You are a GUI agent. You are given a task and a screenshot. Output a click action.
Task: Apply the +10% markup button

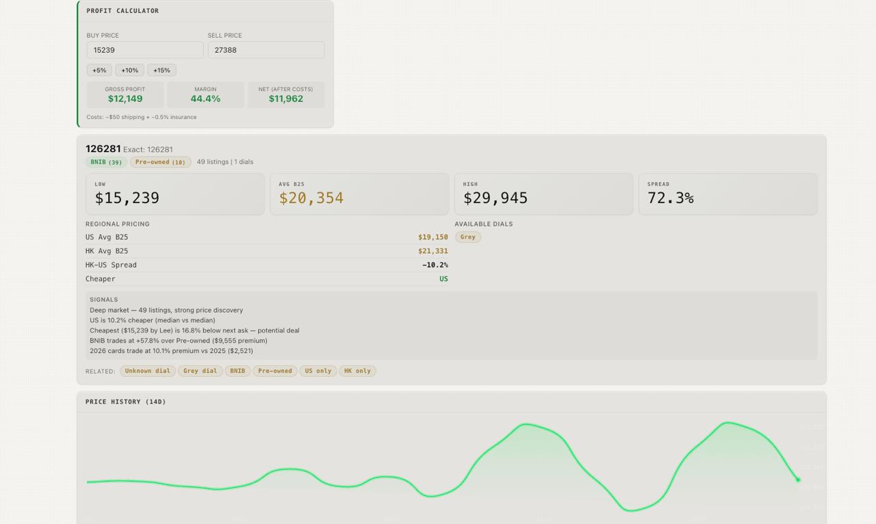[129, 70]
